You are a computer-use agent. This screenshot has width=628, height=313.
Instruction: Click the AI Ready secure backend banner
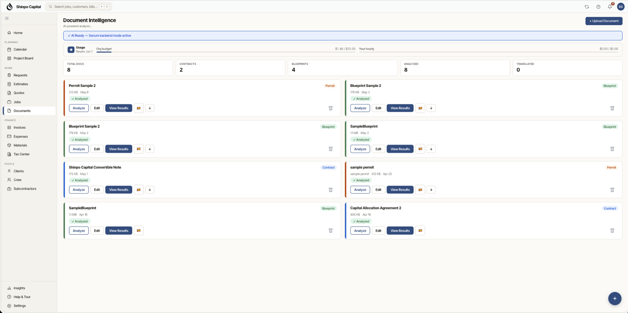coord(343,36)
